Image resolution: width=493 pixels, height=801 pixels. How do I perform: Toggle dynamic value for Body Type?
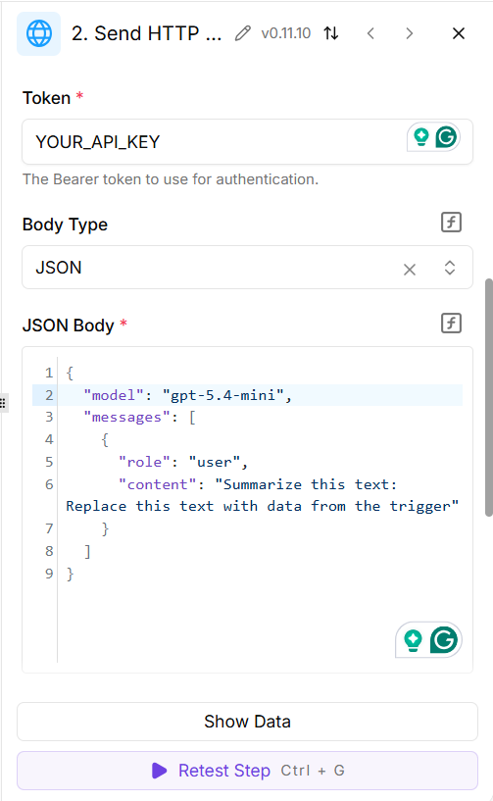(x=451, y=223)
